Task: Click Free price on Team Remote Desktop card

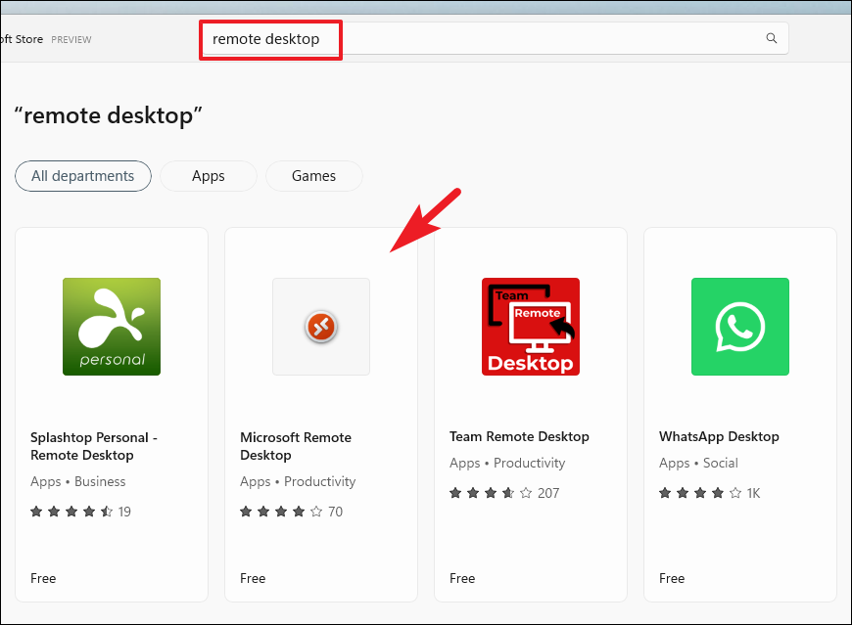Action: 462,578
